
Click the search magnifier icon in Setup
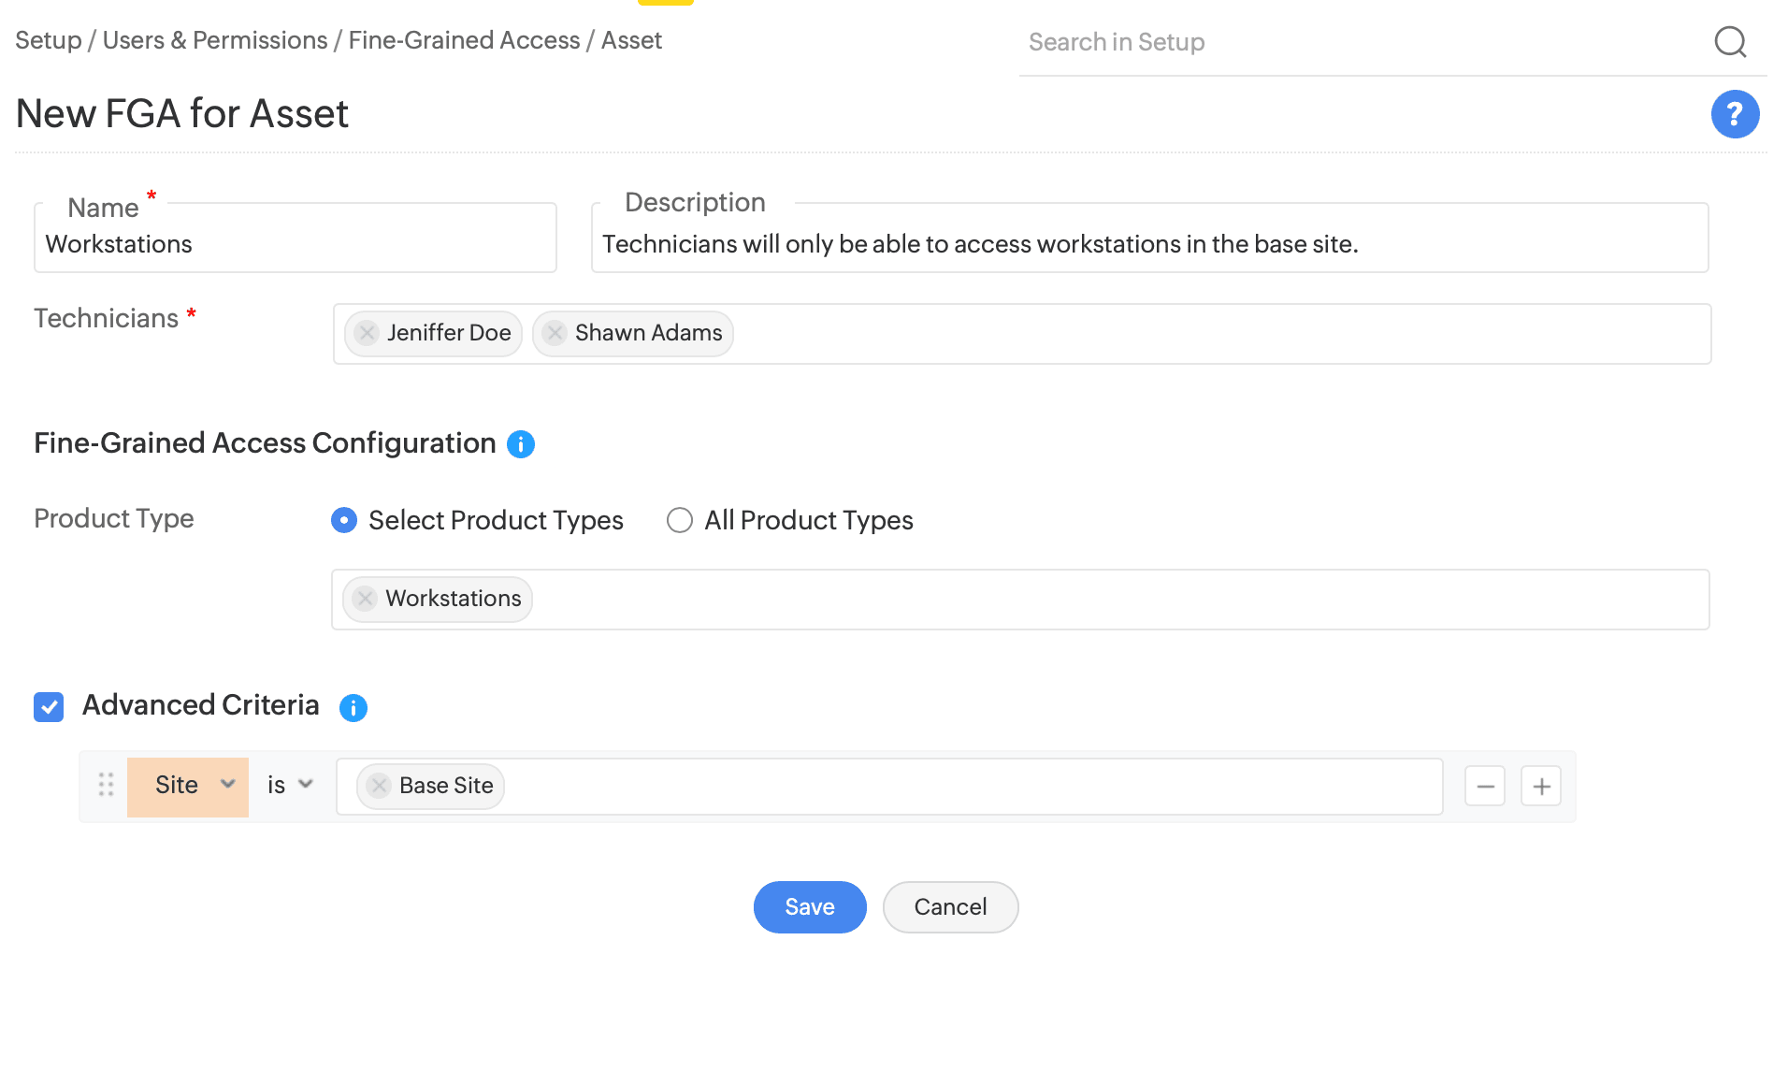[x=1730, y=42]
